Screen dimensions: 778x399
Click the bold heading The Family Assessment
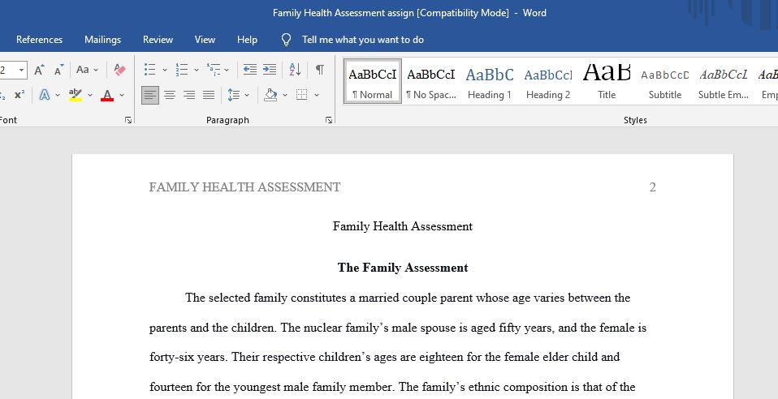click(x=402, y=268)
